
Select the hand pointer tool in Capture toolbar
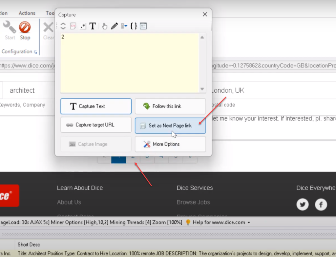click(104, 26)
